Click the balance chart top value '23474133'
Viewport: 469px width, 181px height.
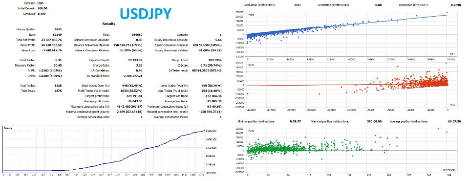pos(211,131)
